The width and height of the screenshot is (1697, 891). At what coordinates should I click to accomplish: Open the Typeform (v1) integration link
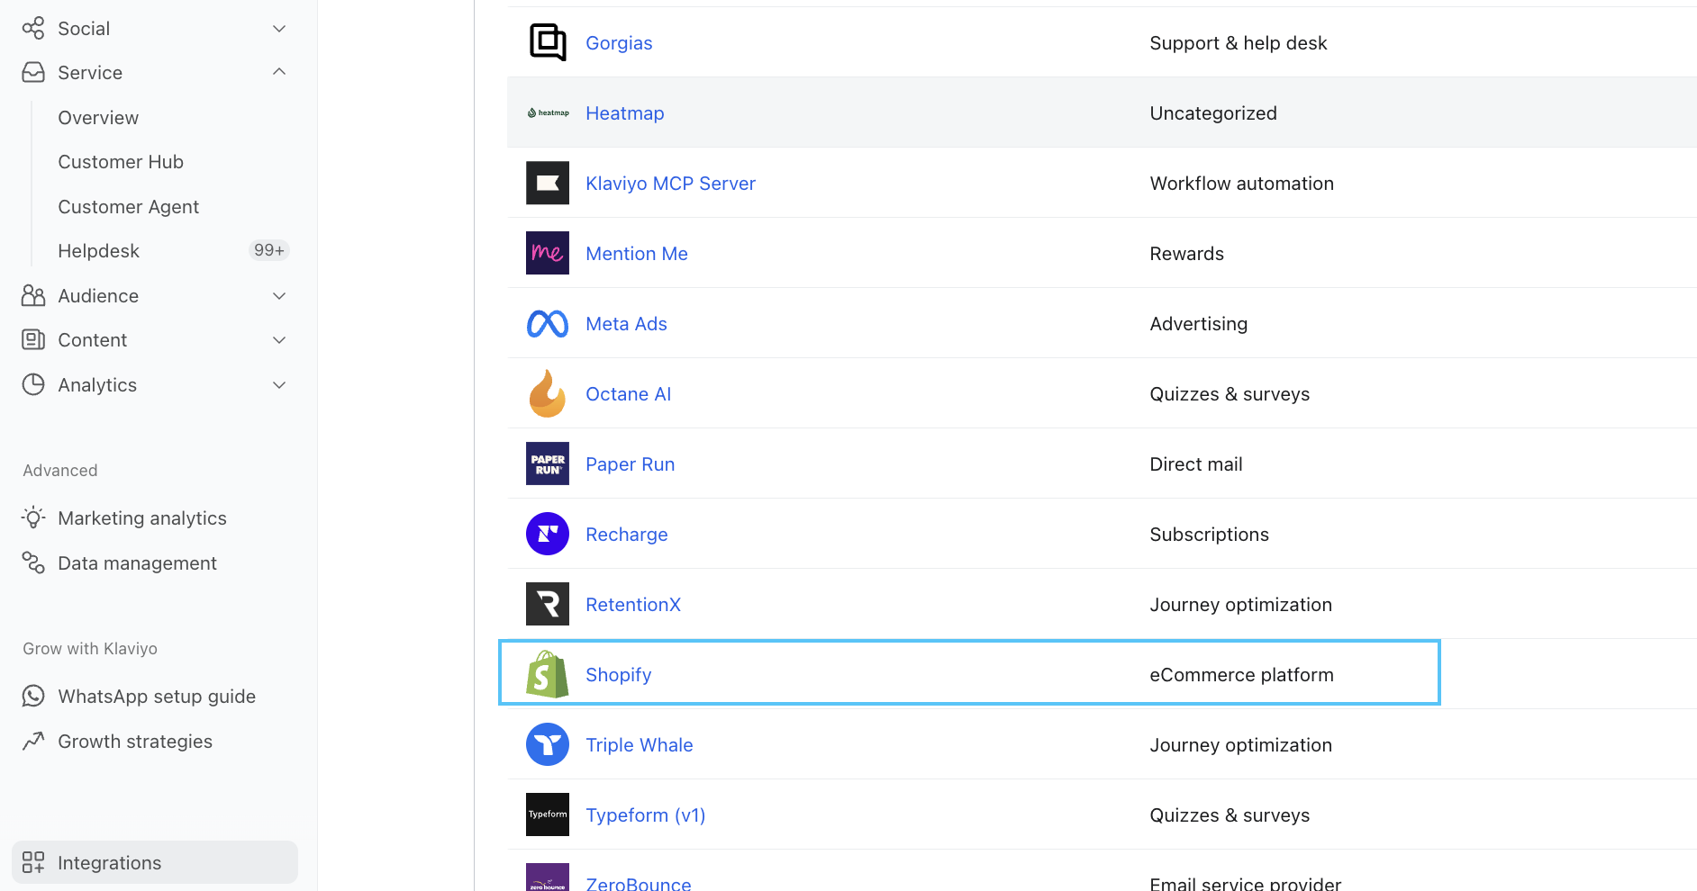pyautogui.click(x=645, y=814)
